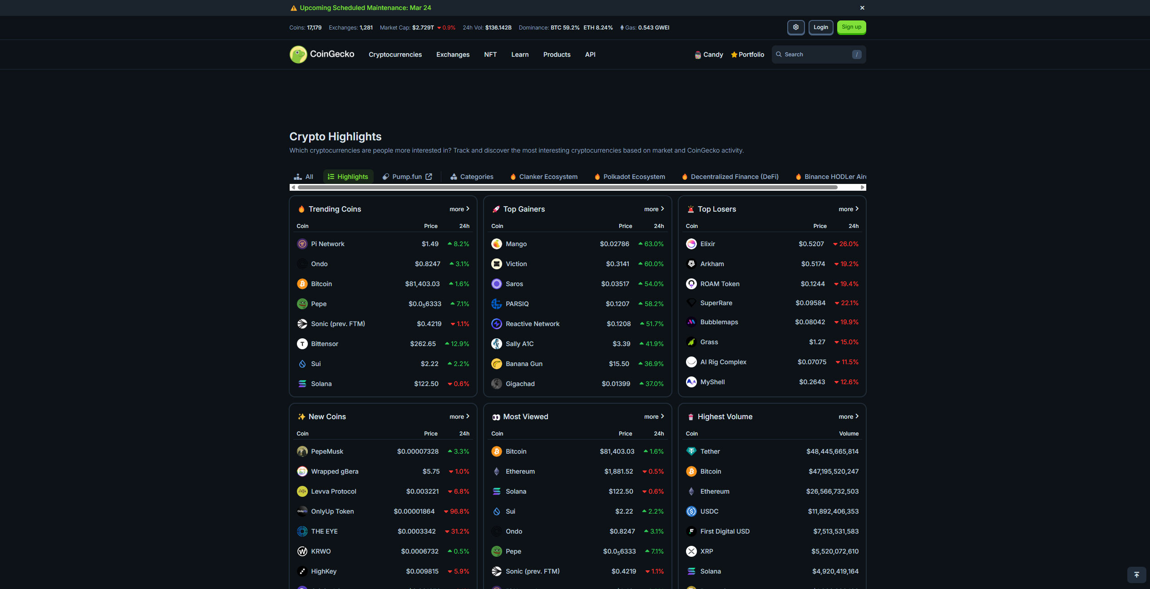Open the NFT nav menu
1150x589 pixels.
pyautogui.click(x=490, y=54)
